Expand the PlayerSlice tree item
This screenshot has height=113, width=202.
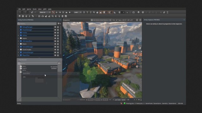point(18,55)
